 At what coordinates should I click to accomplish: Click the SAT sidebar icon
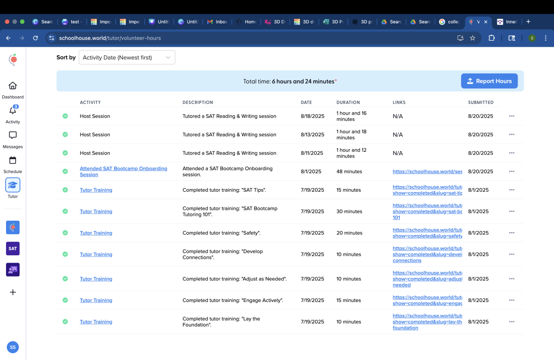pyautogui.click(x=13, y=249)
